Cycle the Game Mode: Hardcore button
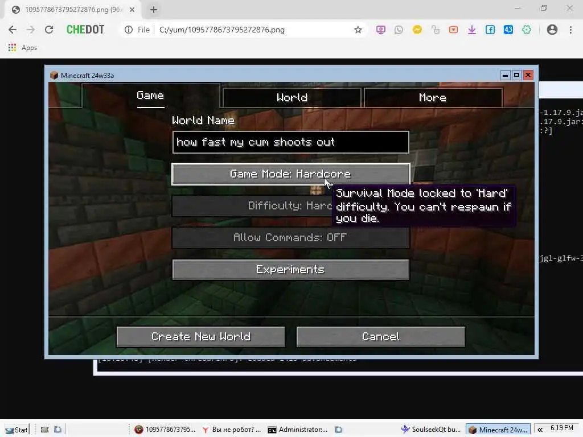The height and width of the screenshot is (437, 583). [x=291, y=174]
